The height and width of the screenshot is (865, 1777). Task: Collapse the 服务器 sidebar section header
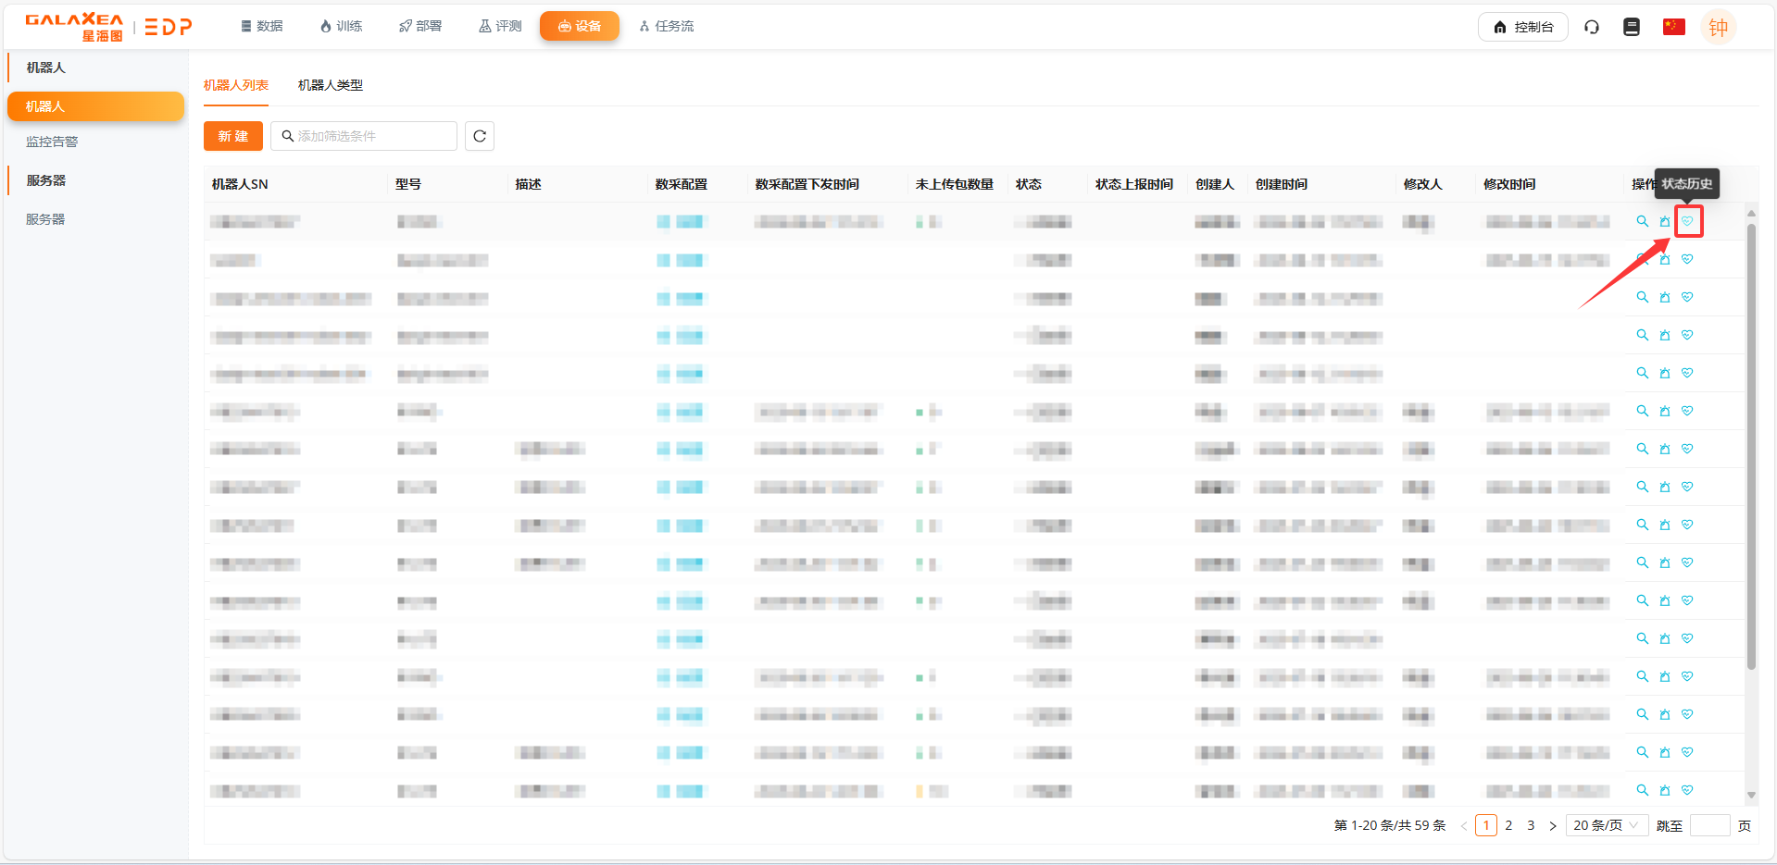(46, 180)
